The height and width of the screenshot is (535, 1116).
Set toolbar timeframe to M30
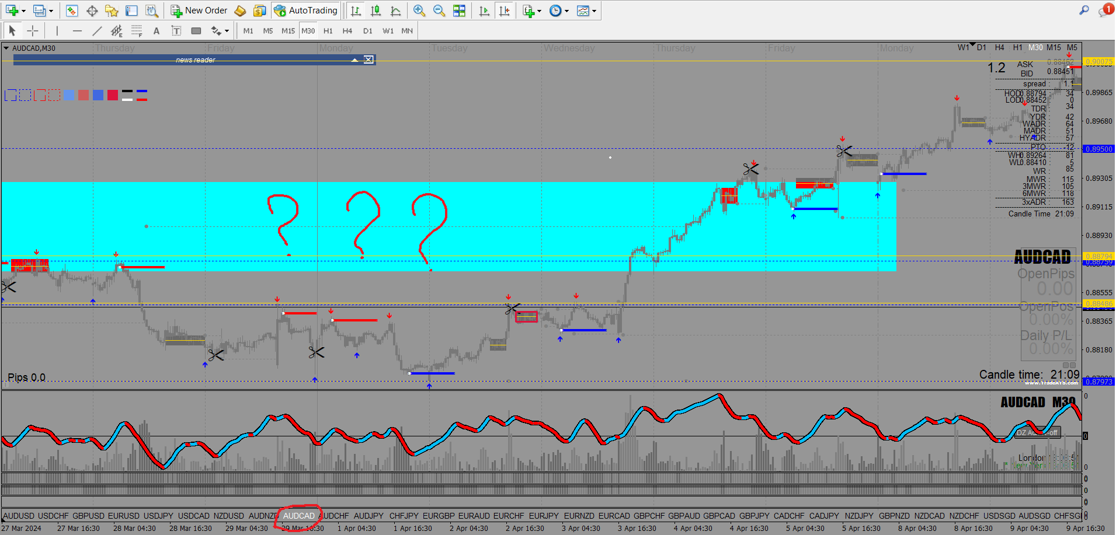(308, 31)
